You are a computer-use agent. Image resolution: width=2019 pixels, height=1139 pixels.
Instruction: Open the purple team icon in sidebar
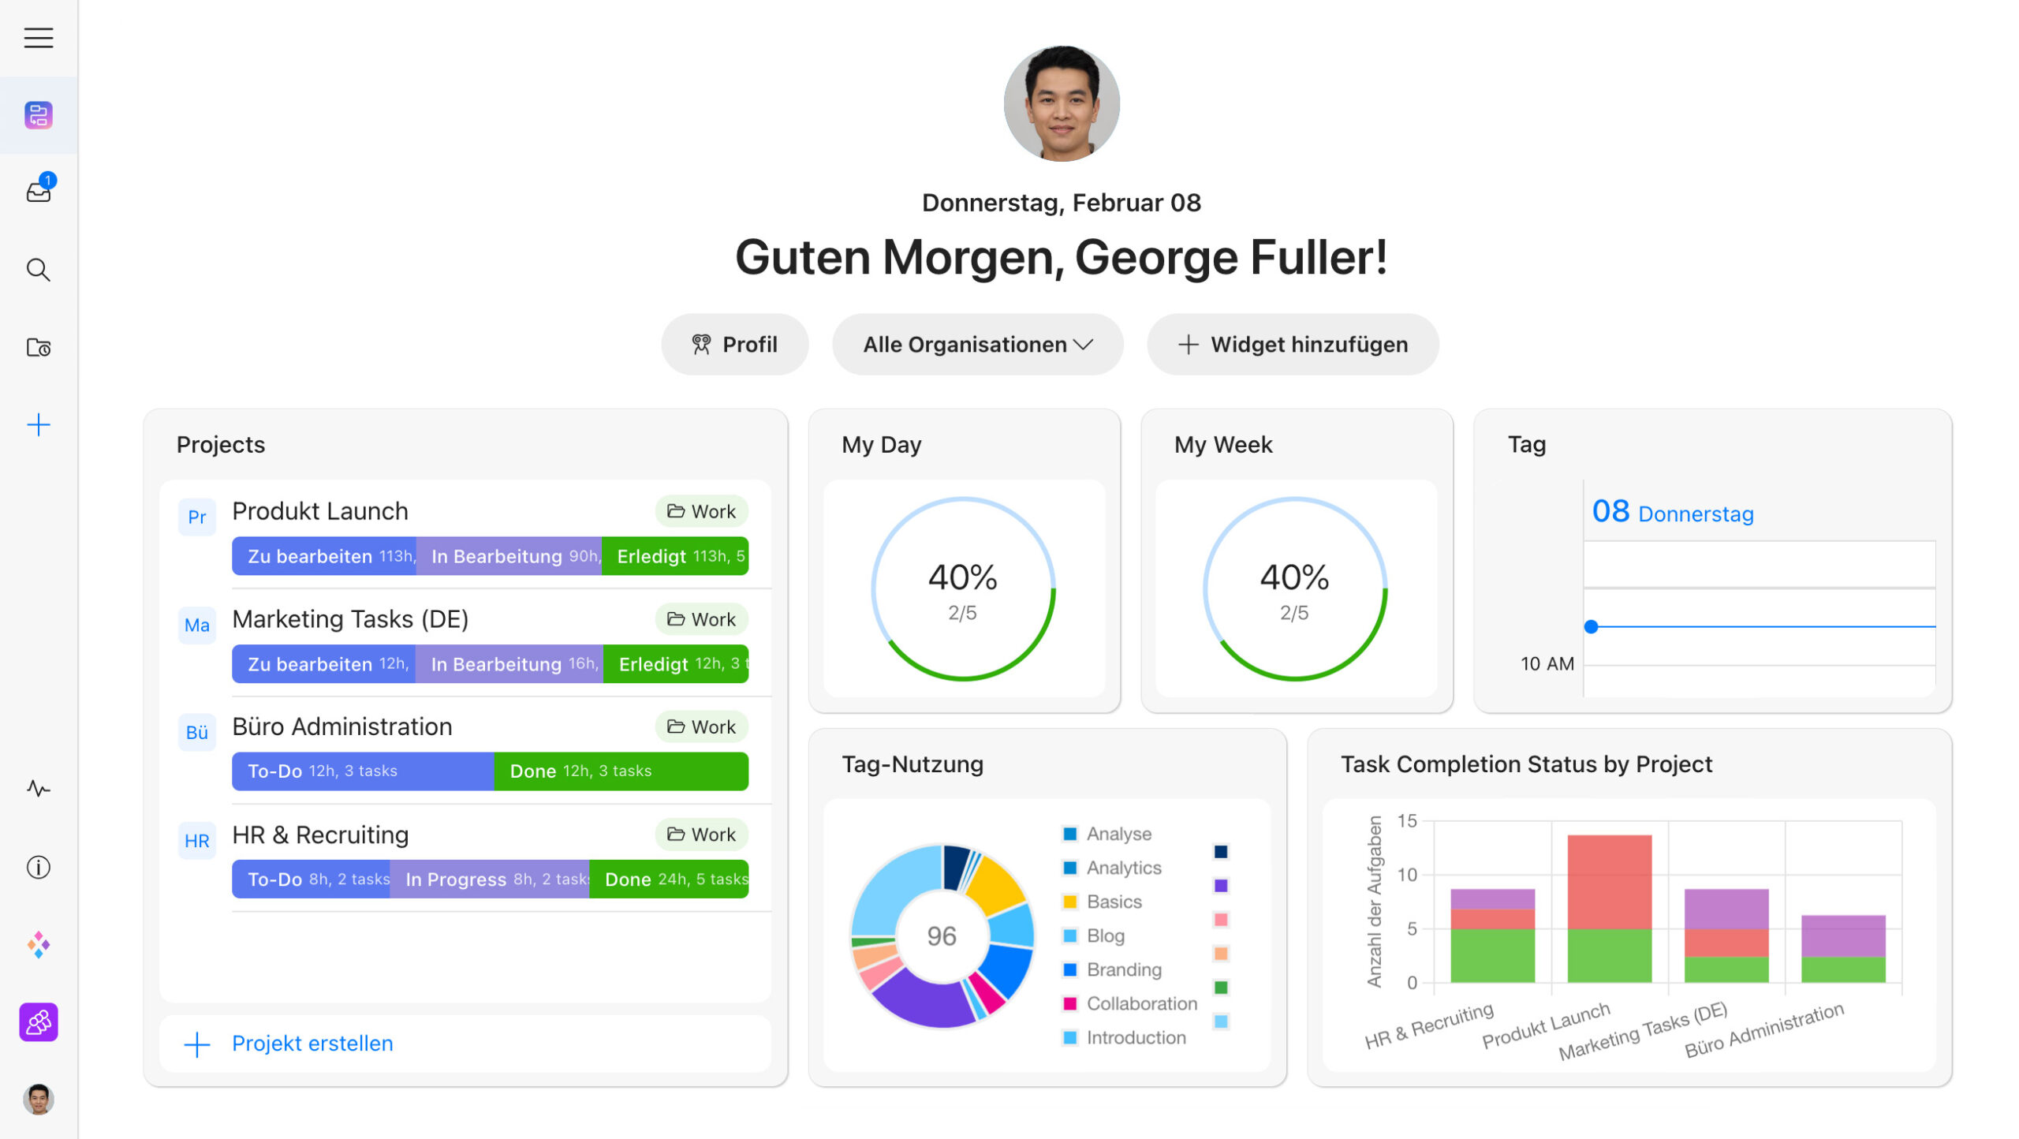(x=38, y=1022)
